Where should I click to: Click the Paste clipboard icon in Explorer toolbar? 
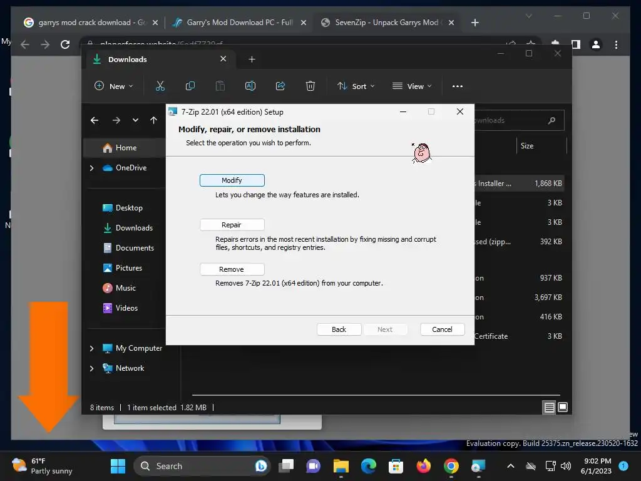point(220,86)
